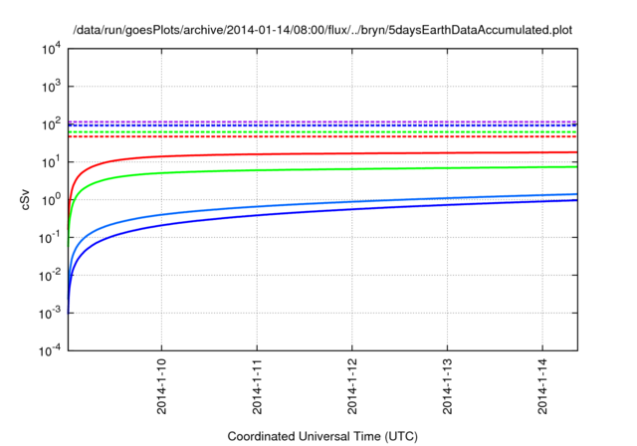Screen dimensions: 637x446
Task: Click the 10^4 y-axis tick label
Action: [x=52, y=49]
